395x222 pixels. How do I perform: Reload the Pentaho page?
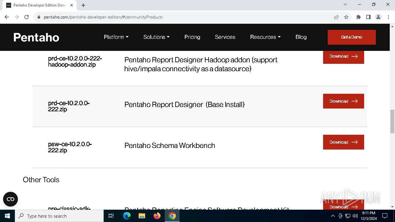27,17
